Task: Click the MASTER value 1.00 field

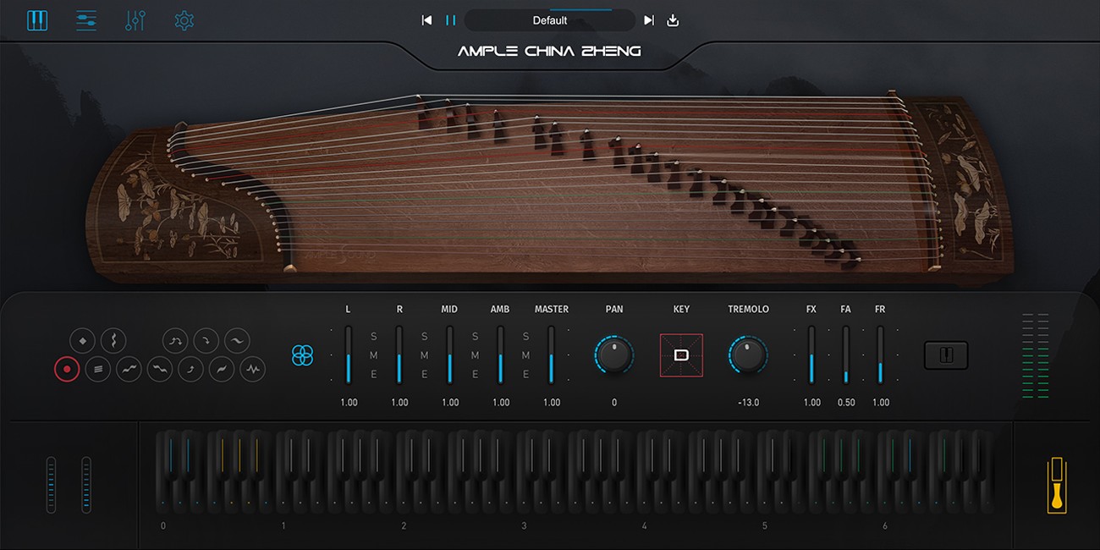Action: coord(552,403)
